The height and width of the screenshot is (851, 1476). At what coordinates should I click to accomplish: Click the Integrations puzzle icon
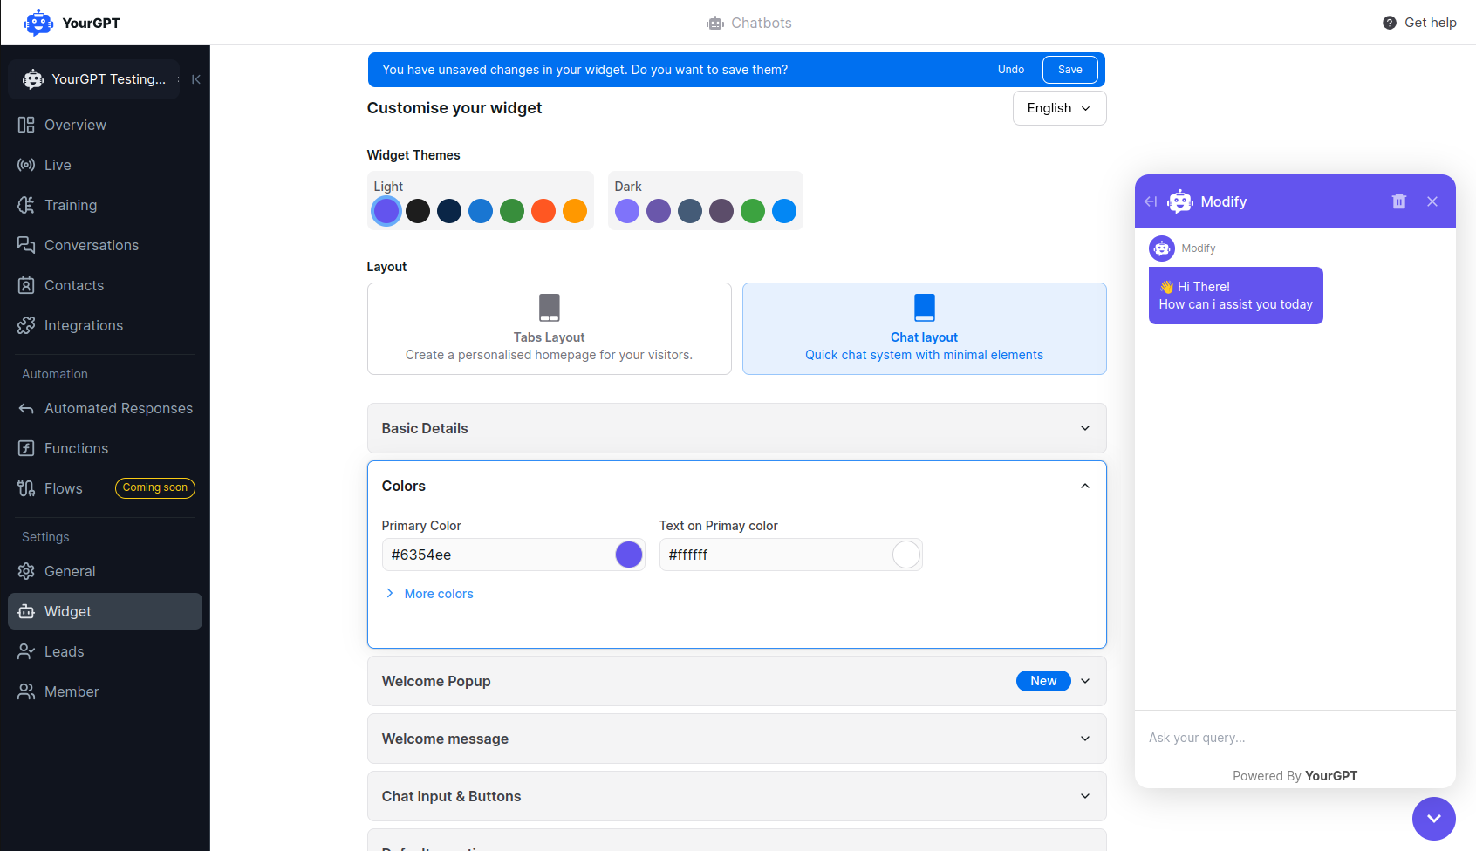click(26, 325)
